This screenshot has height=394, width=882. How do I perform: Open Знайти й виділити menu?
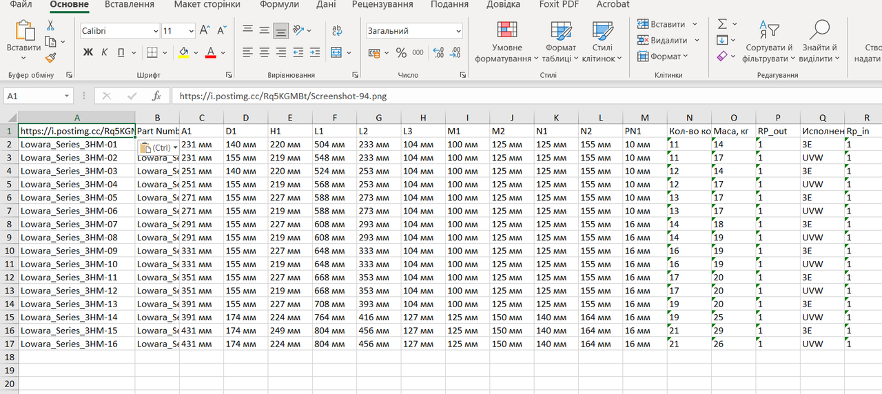click(x=819, y=41)
